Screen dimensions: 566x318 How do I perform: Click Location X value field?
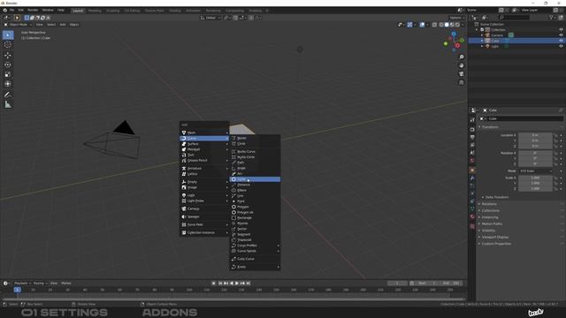pyautogui.click(x=536, y=135)
